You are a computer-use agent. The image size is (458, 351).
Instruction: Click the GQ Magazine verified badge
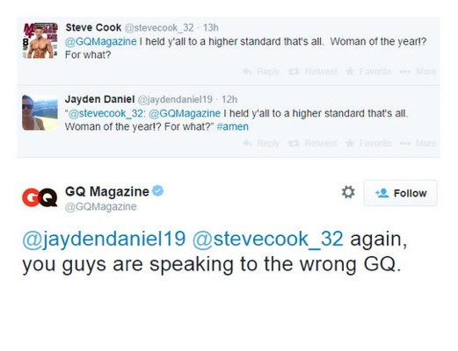158,190
